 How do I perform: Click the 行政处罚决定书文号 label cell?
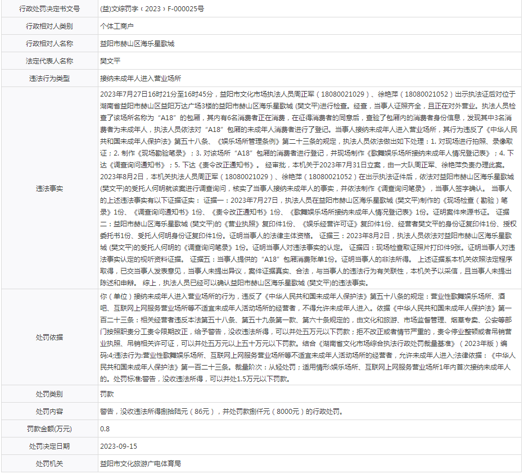49,9
